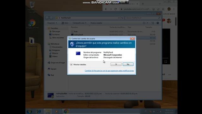
Task: Select Imágenes library in navigation pane
Action: coord(55,50)
